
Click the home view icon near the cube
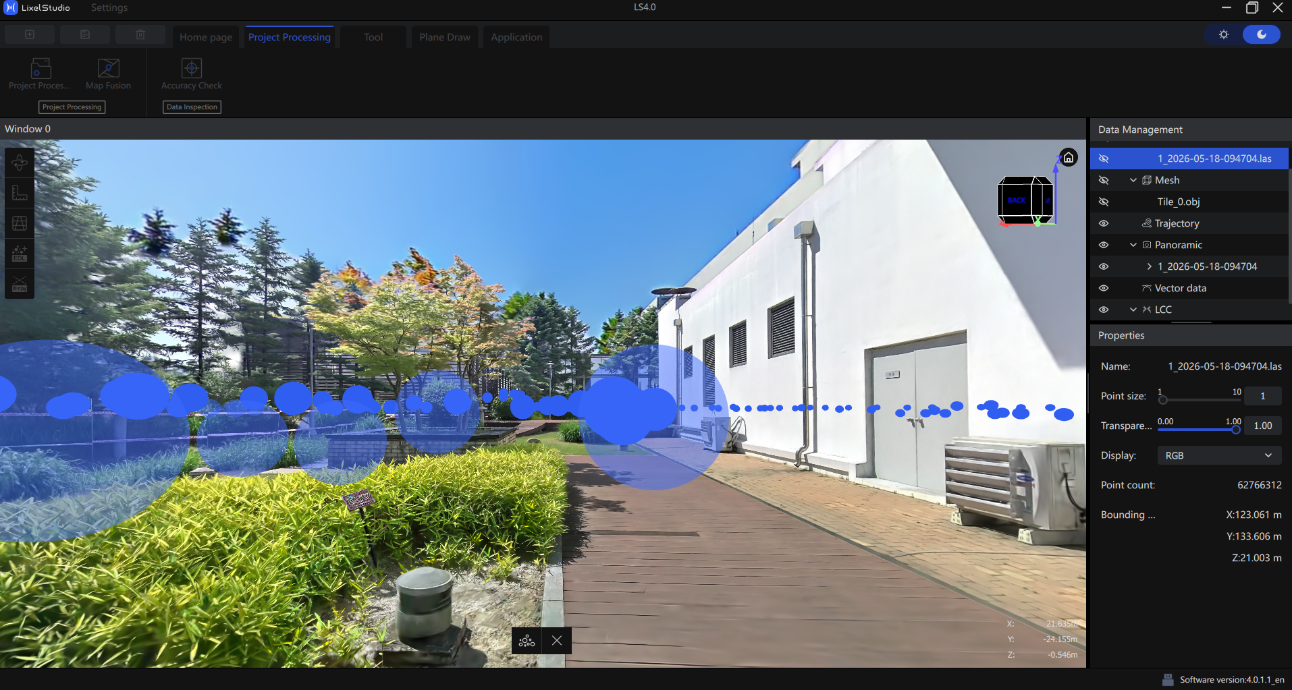click(1069, 158)
